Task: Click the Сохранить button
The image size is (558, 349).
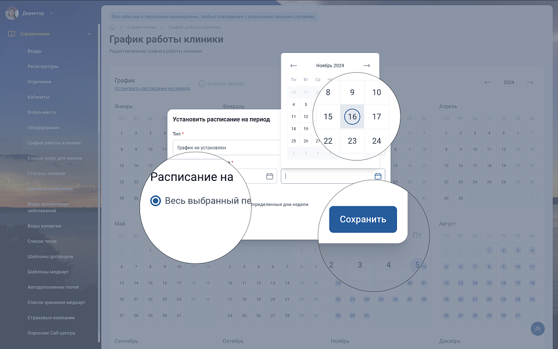Action: pos(363,219)
